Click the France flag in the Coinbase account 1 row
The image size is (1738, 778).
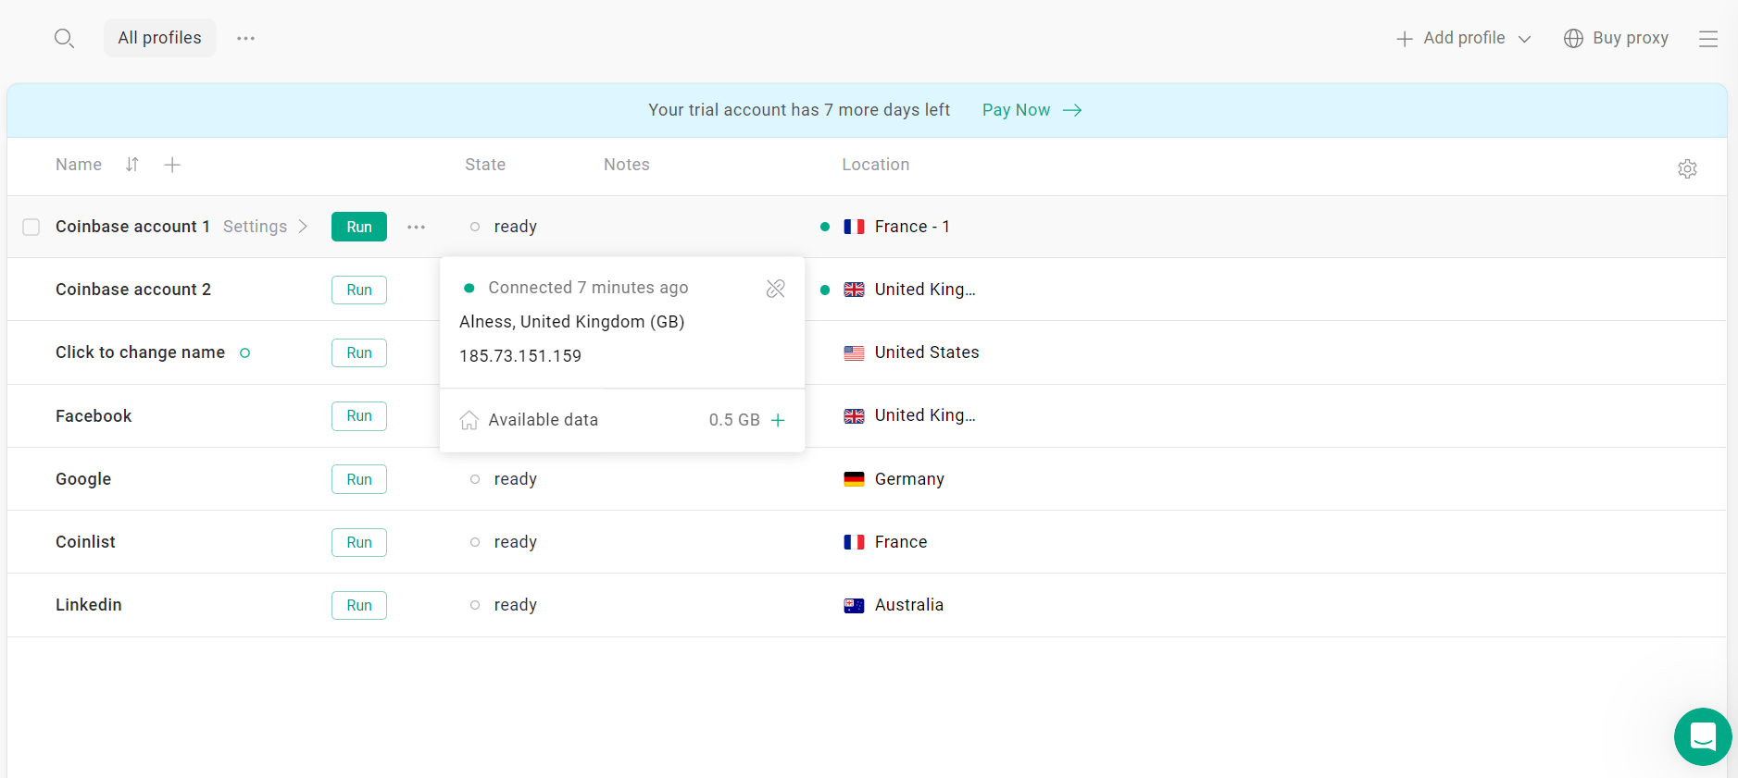[x=854, y=227]
